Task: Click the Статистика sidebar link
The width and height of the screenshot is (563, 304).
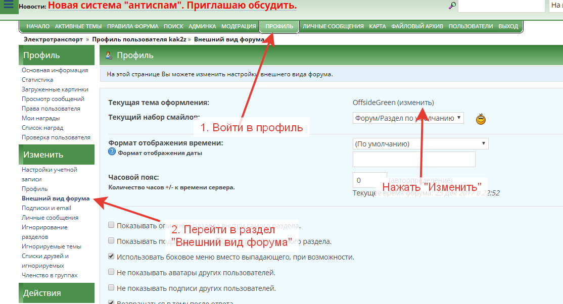Action: (x=37, y=80)
